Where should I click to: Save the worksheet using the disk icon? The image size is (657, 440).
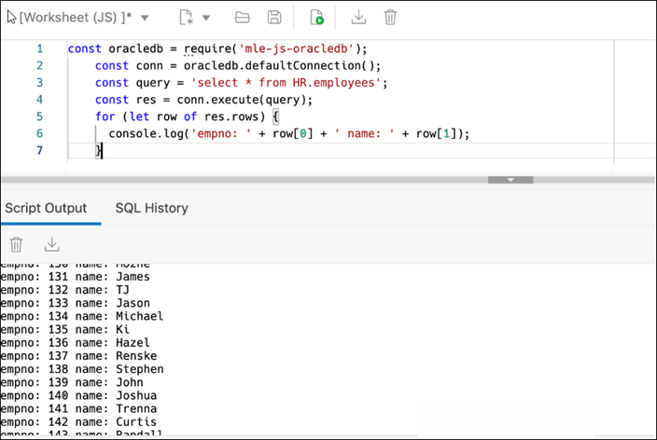click(274, 18)
